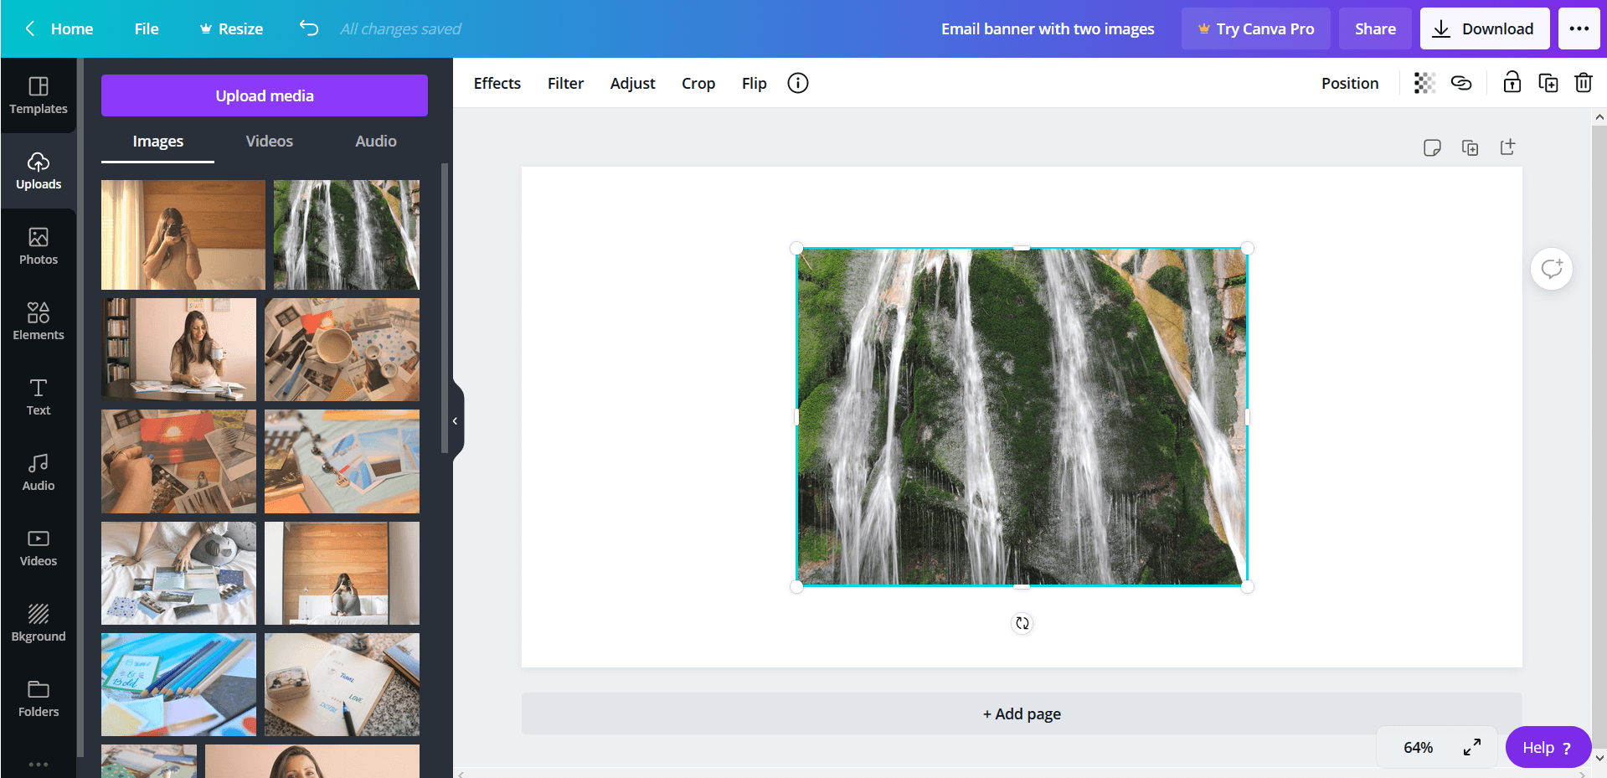Open the Folders panel
1607x778 pixels.
[x=39, y=698]
